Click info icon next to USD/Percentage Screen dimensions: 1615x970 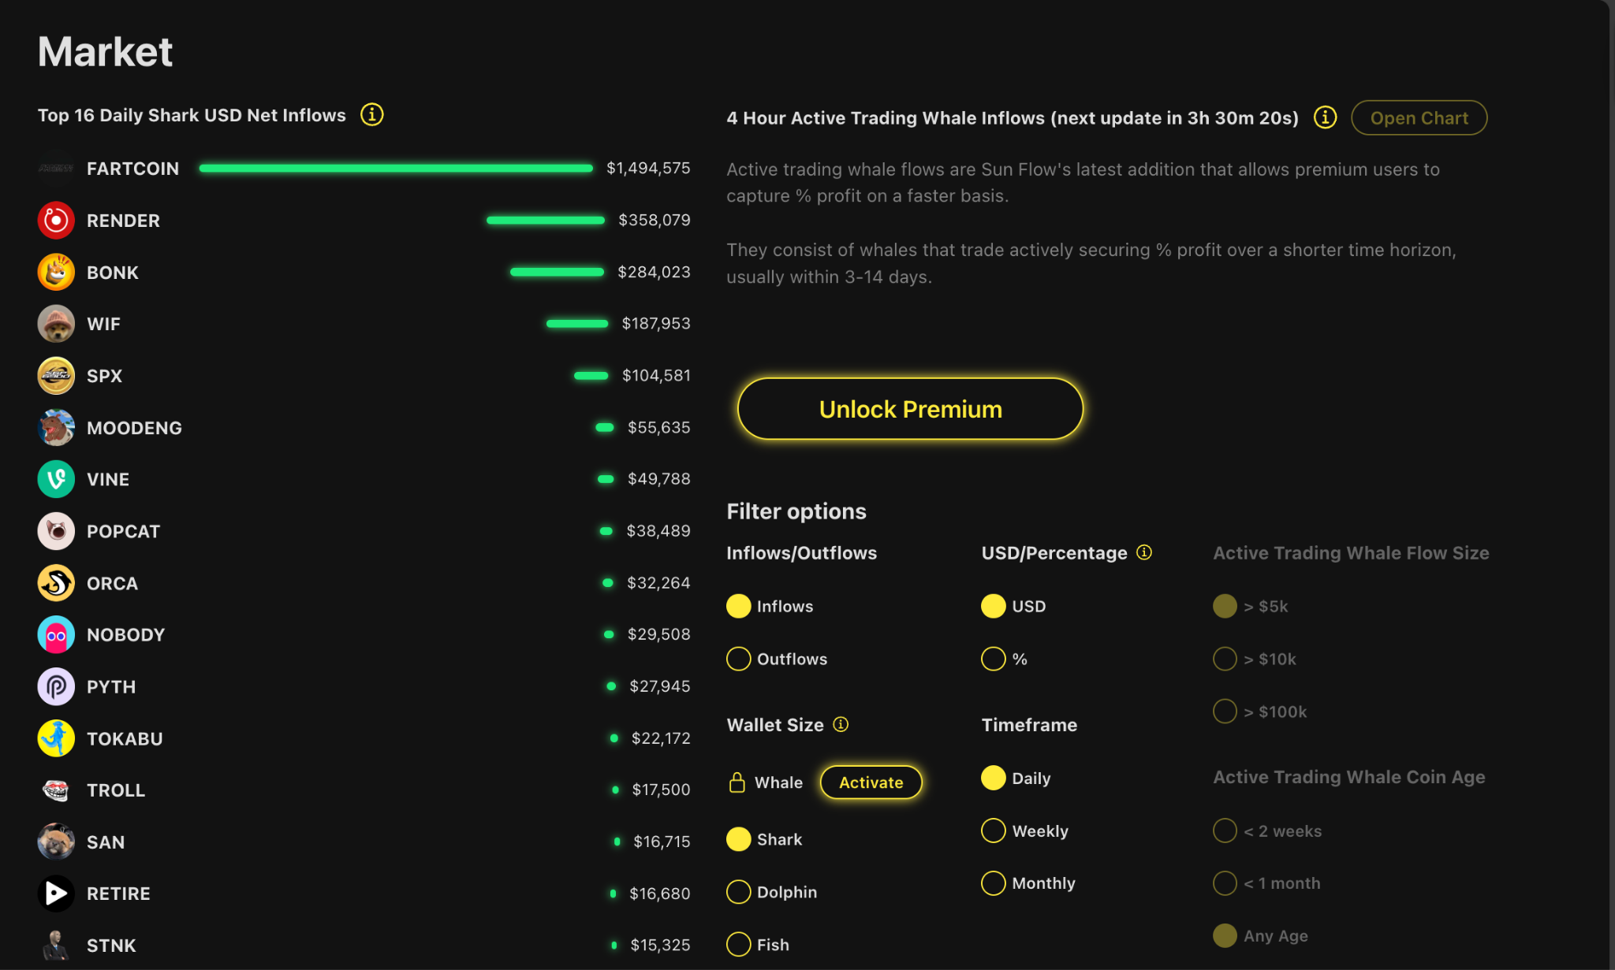pyautogui.click(x=1144, y=552)
